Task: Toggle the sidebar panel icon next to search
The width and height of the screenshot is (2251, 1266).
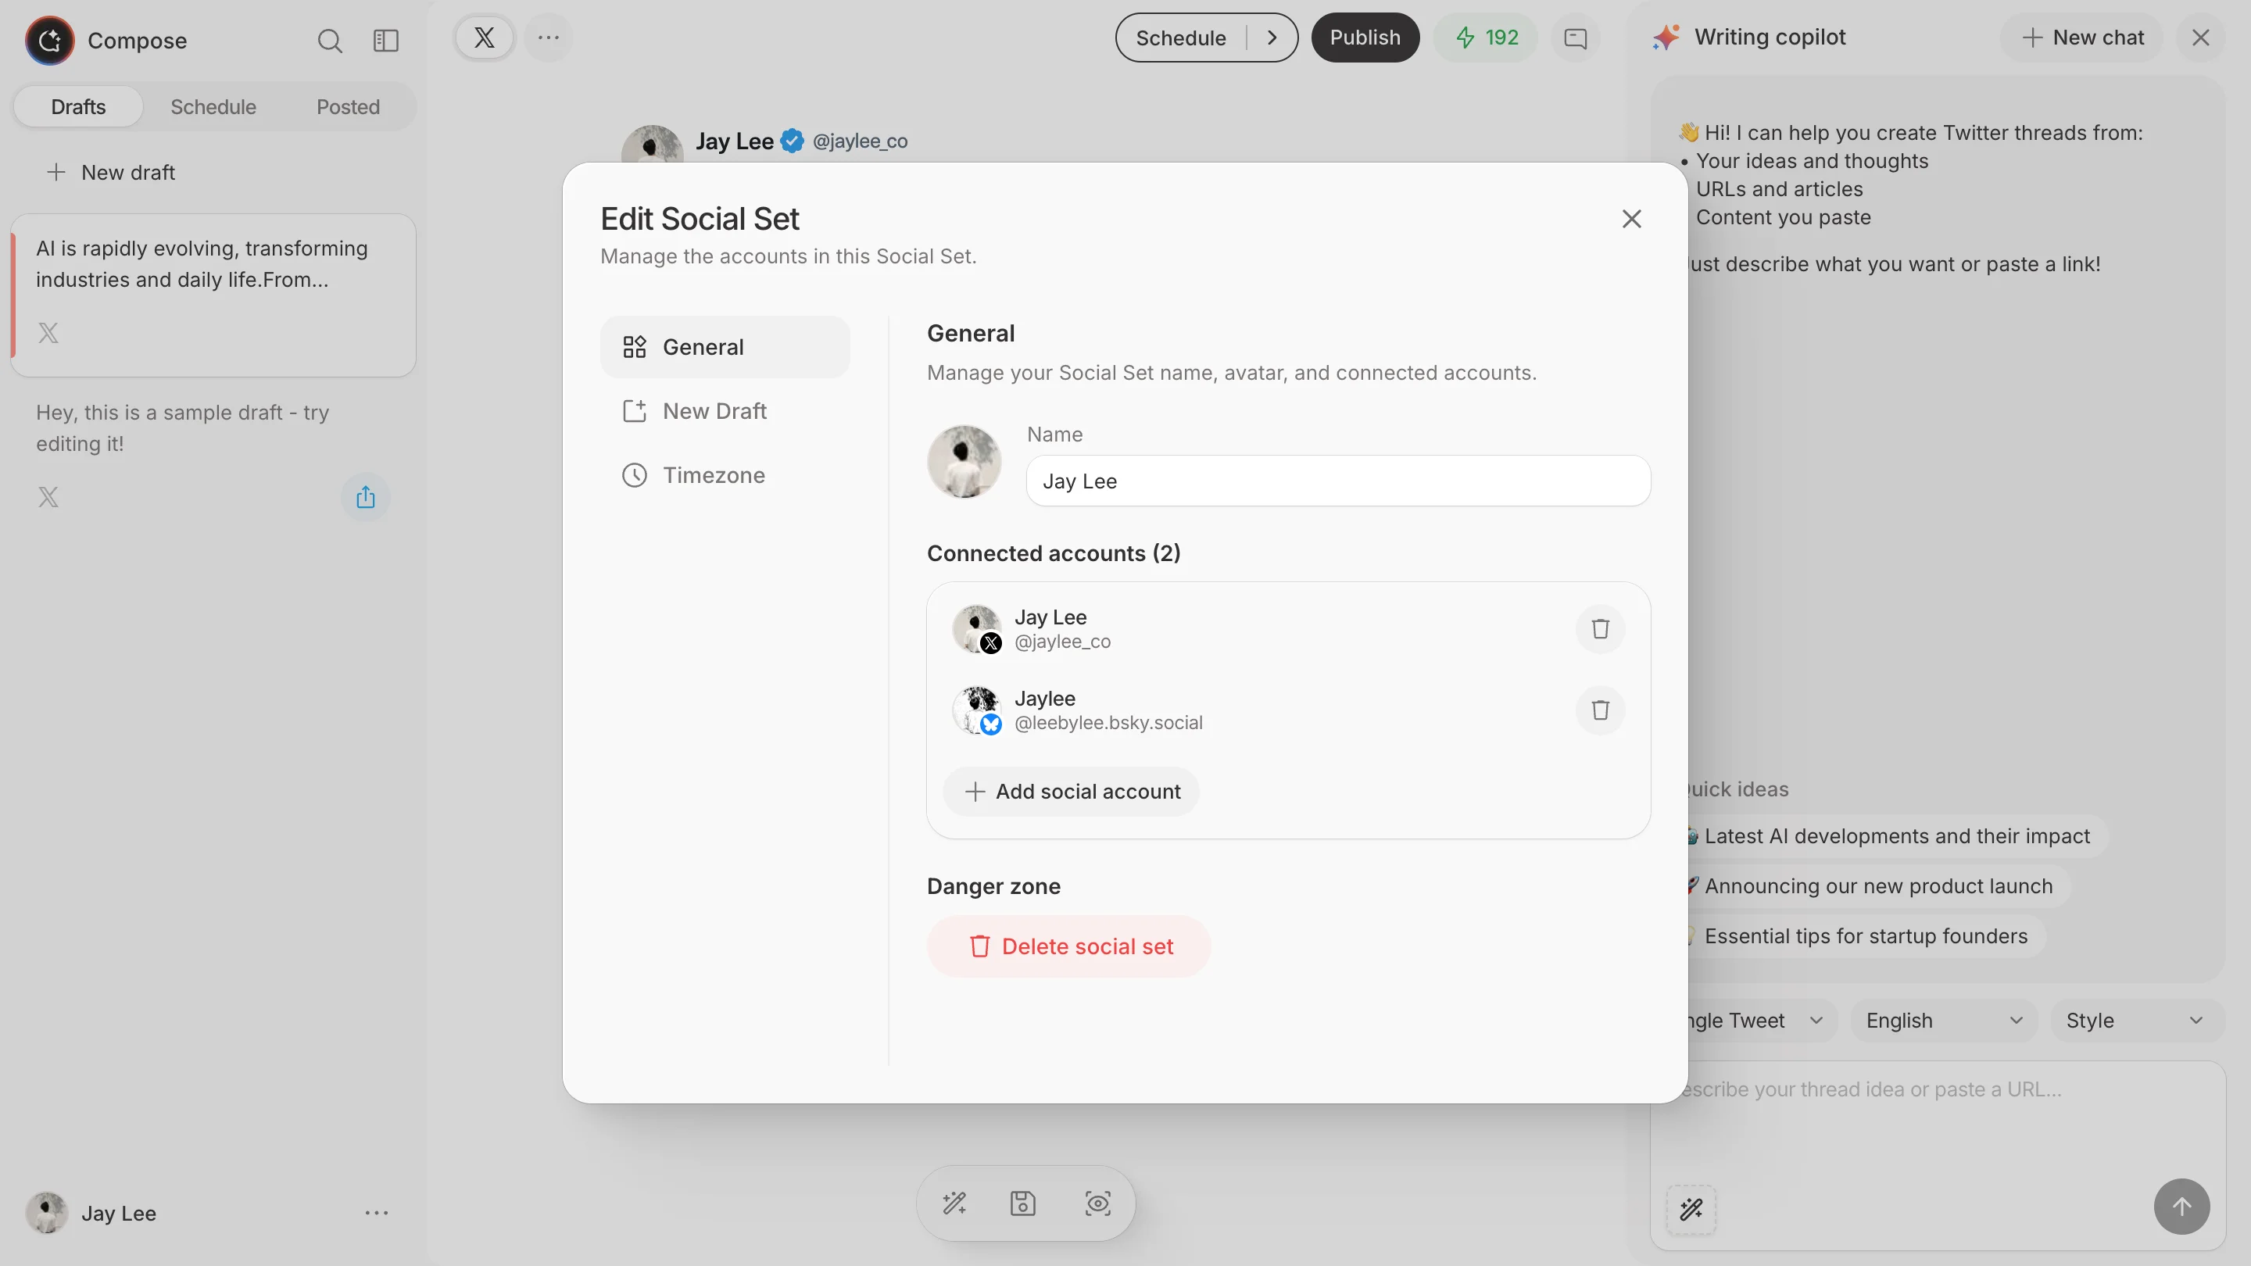Action: pos(385,40)
